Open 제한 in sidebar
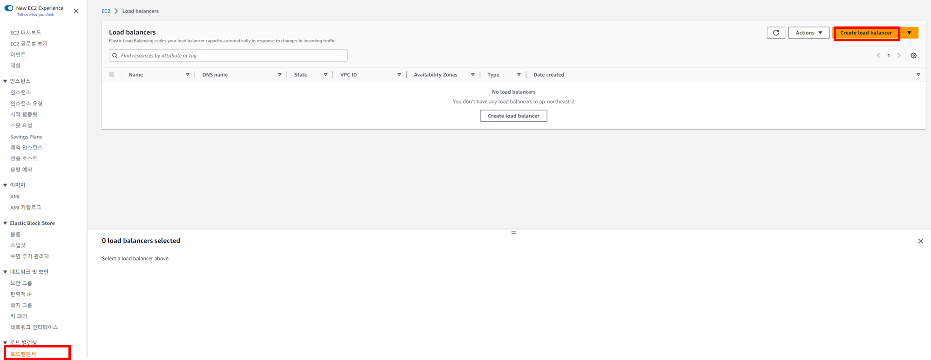The width and height of the screenshot is (931, 360). [15, 65]
